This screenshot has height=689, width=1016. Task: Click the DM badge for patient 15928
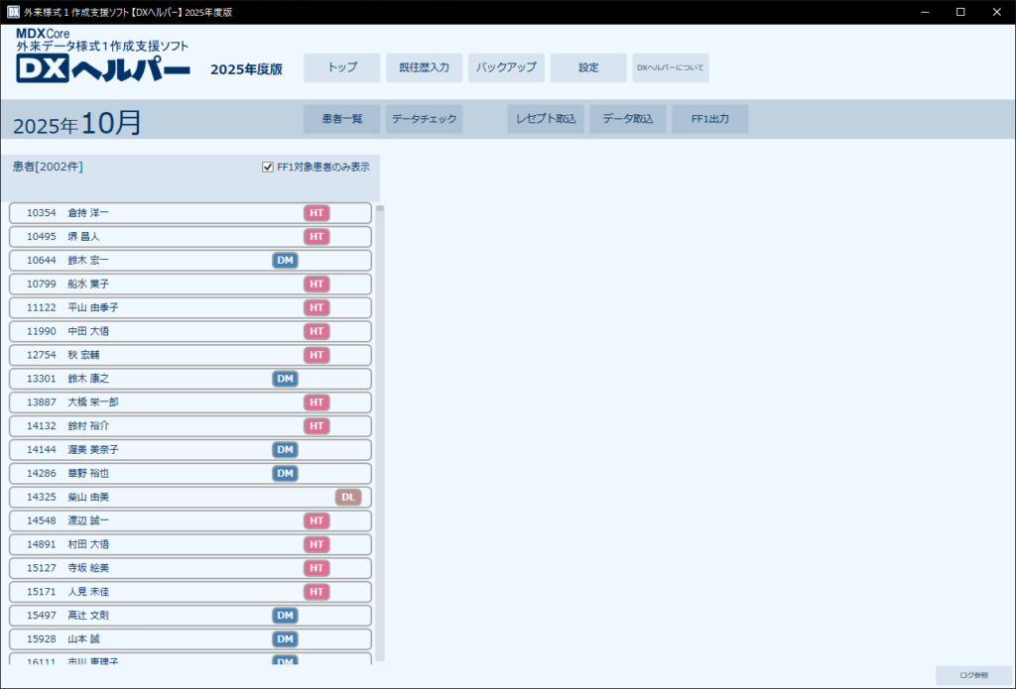pos(285,639)
